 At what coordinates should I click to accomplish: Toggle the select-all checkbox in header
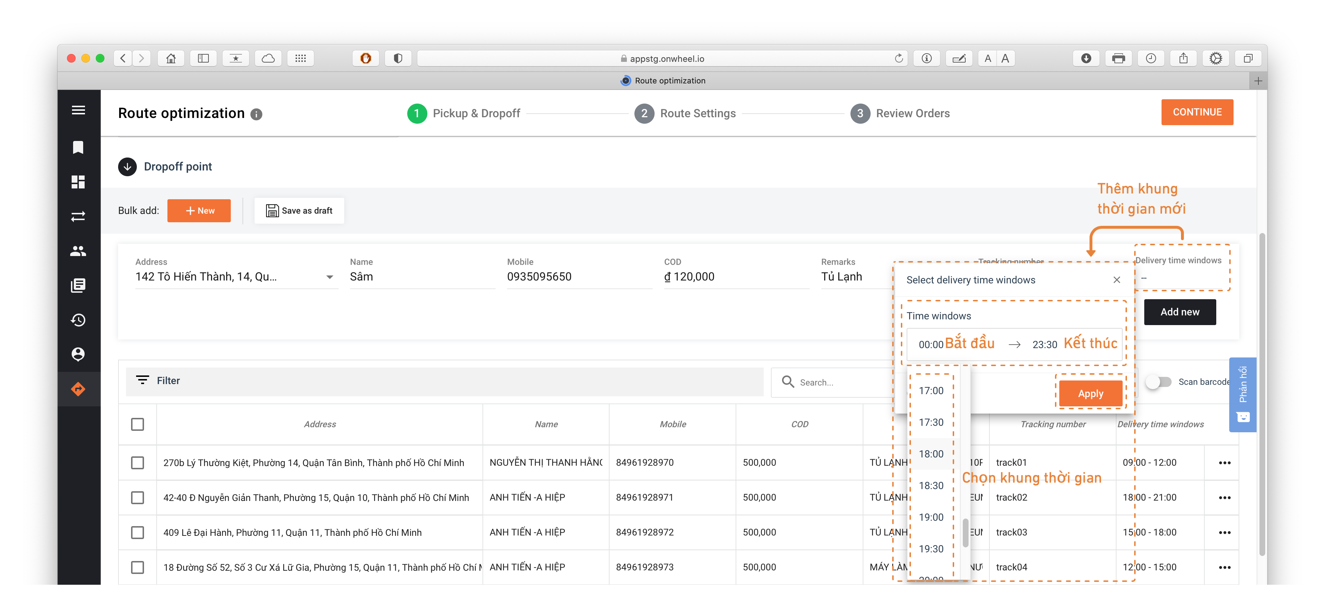pos(138,424)
